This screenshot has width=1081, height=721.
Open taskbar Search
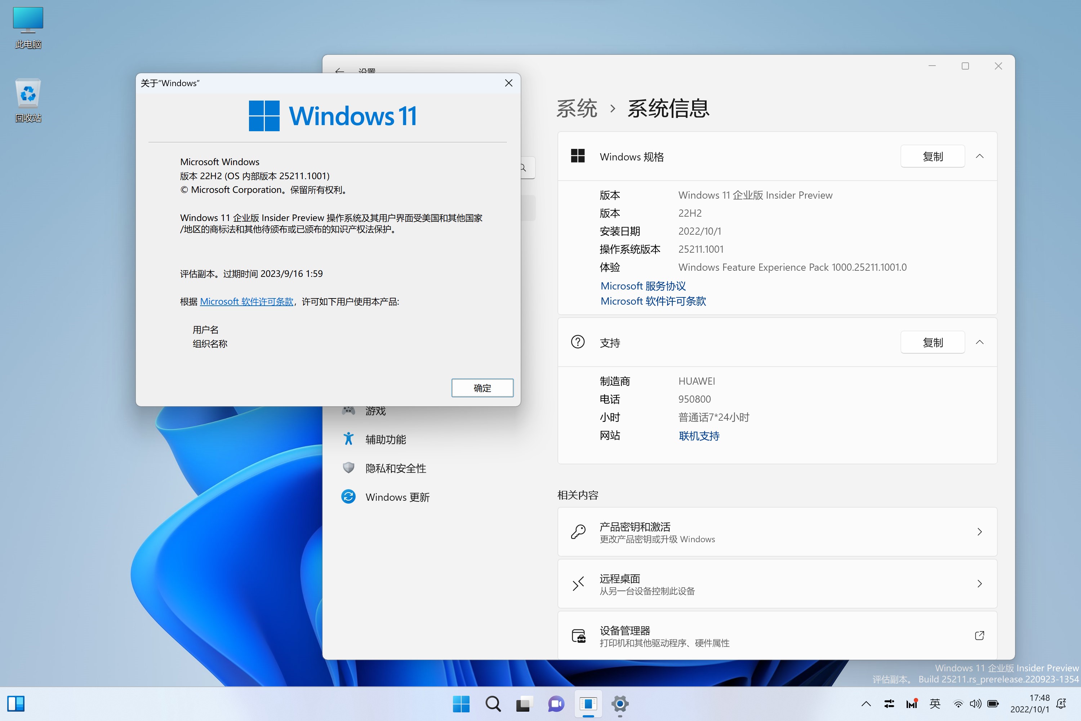(x=493, y=704)
